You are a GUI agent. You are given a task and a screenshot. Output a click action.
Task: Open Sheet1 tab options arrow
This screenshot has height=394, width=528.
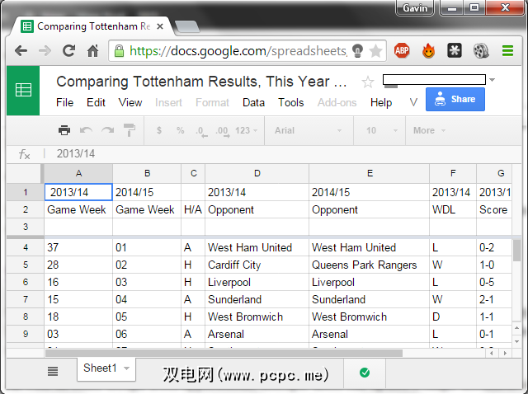coord(126,368)
